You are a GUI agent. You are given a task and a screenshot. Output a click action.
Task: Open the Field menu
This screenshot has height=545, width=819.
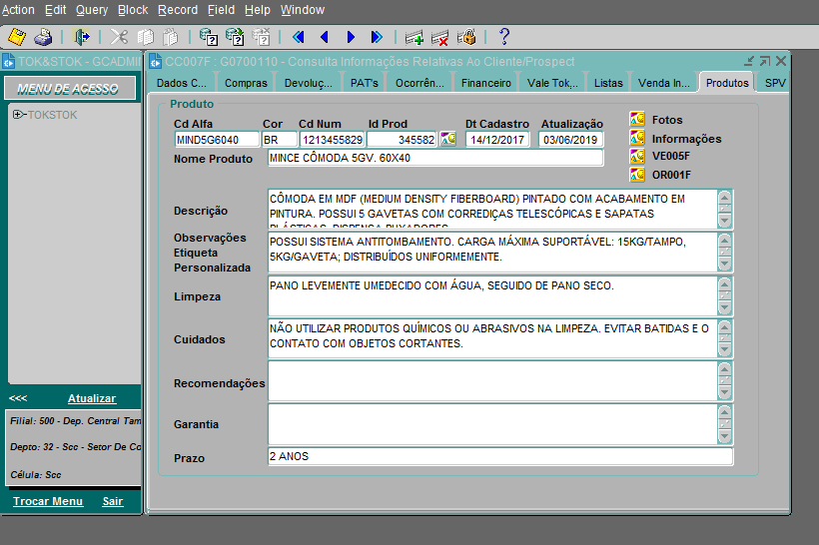click(221, 10)
